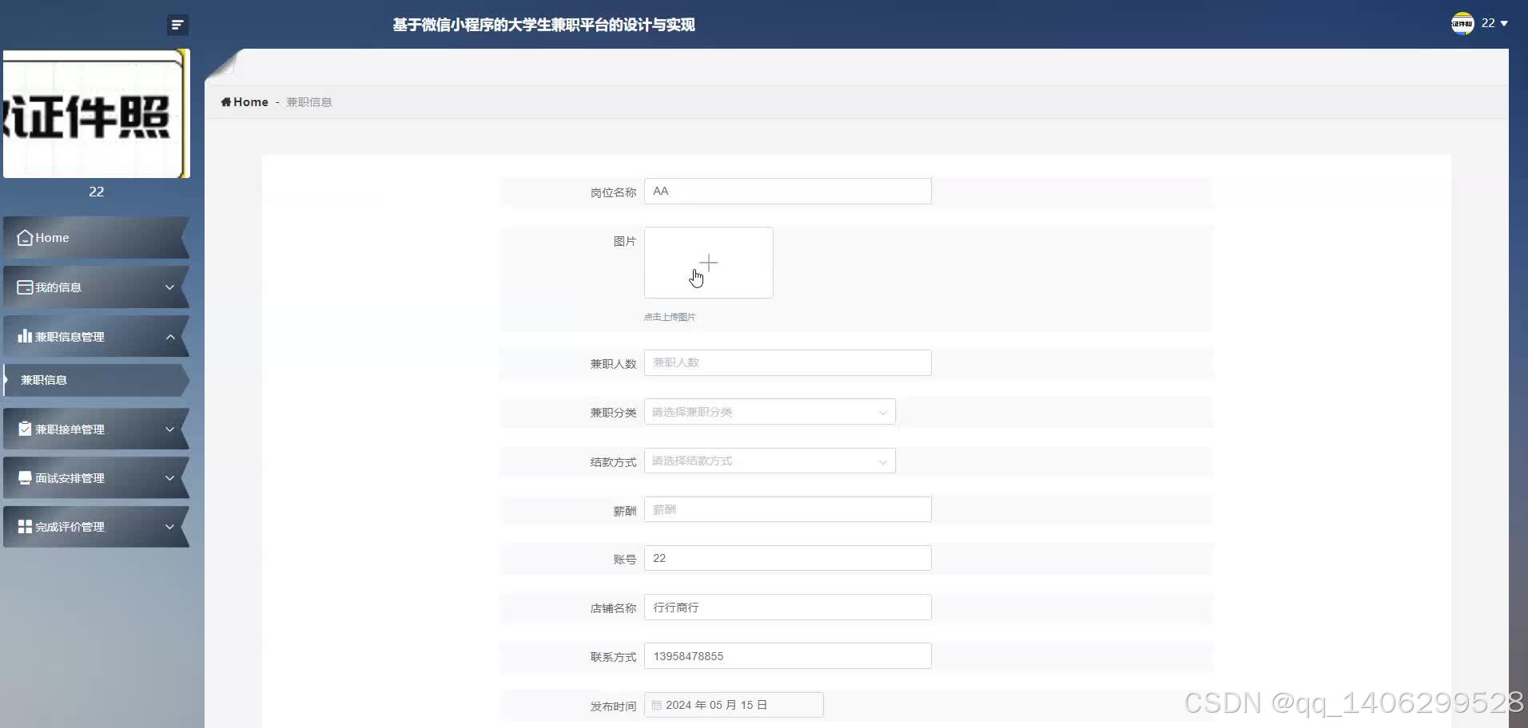Click the 图片 field label
Image resolution: width=1528 pixels, height=728 pixels.
tap(625, 241)
